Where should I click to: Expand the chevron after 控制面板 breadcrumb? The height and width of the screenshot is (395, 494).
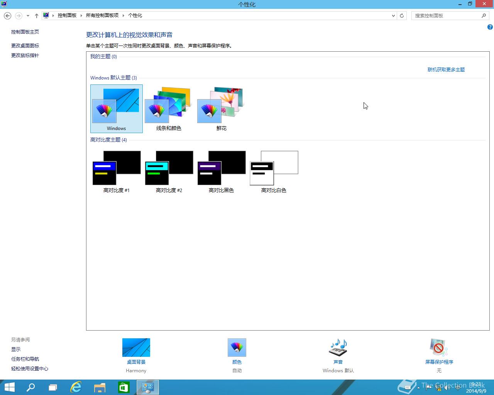[x=81, y=15]
